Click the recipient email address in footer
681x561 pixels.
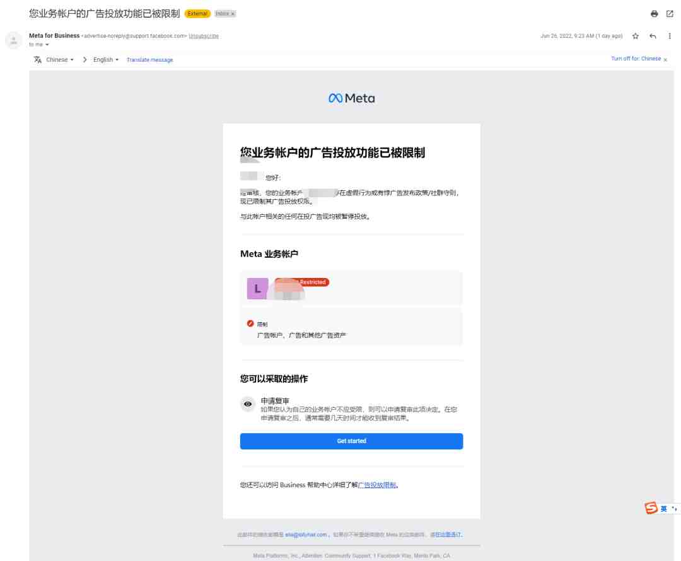click(306, 535)
